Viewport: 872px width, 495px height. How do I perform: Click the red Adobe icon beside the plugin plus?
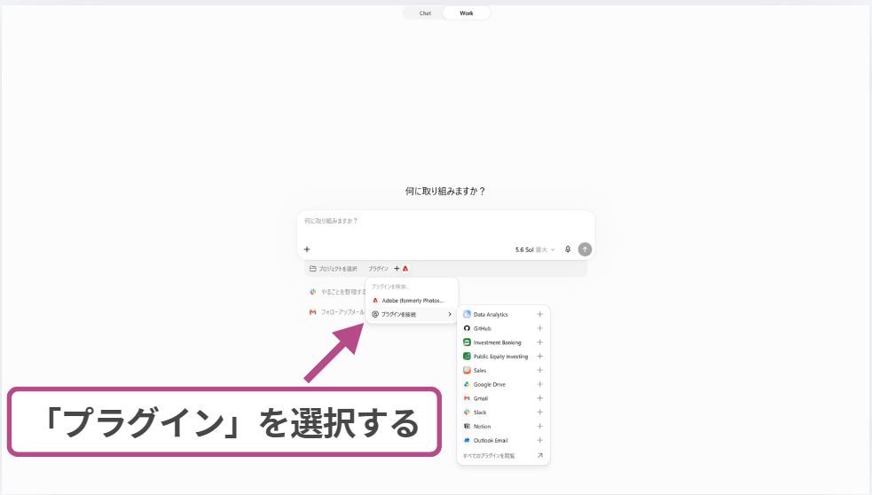coord(405,269)
